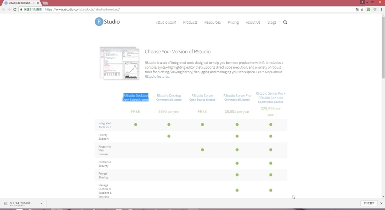The width and height of the screenshot is (385, 210).
Task: Click the green extension icon in toolbar
Action: 368,9
